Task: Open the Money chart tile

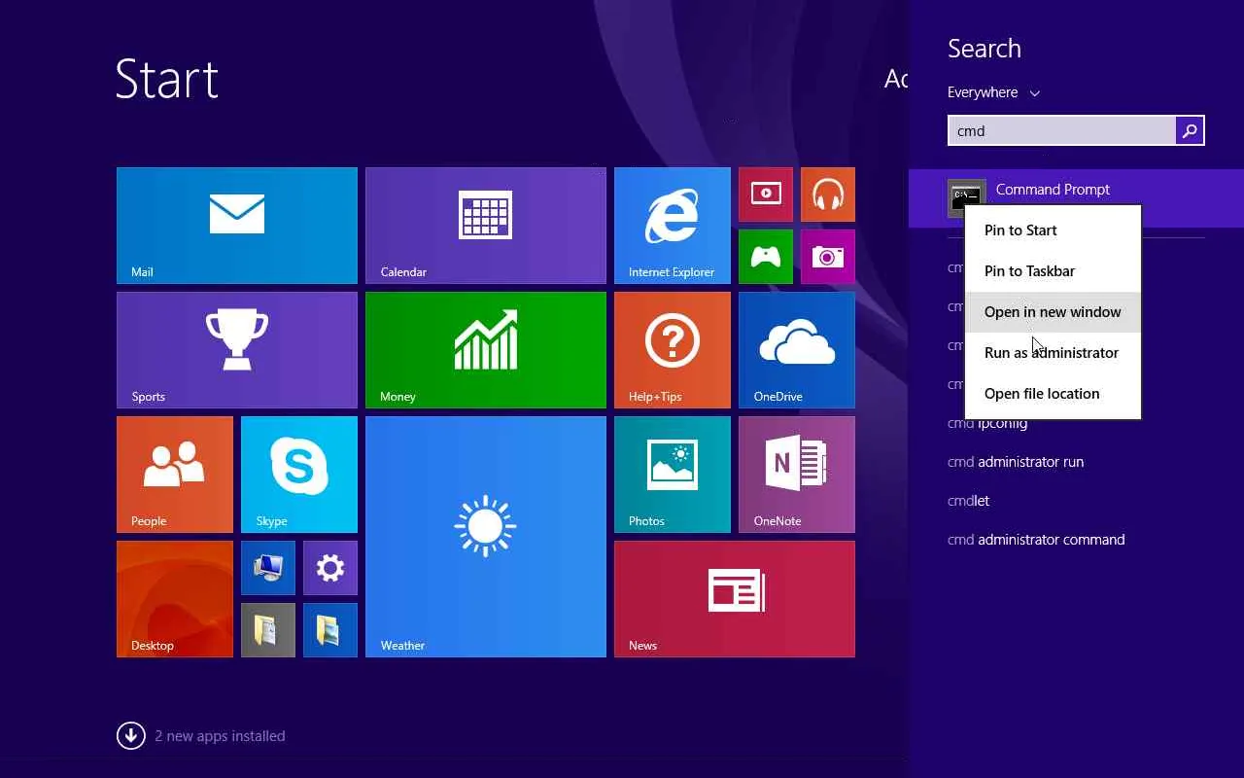Action: pos(486,350)
